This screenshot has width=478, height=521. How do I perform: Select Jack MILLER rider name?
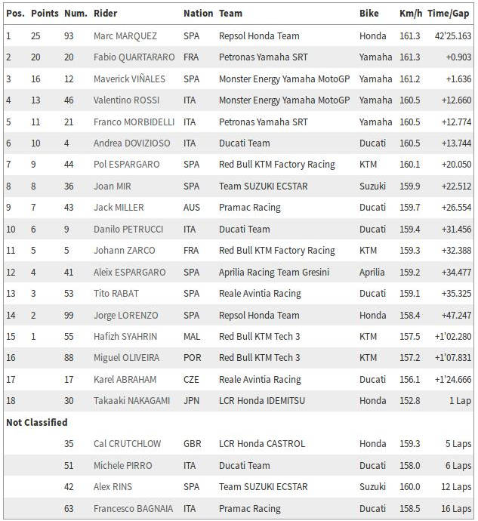click(x=119, y=208)
